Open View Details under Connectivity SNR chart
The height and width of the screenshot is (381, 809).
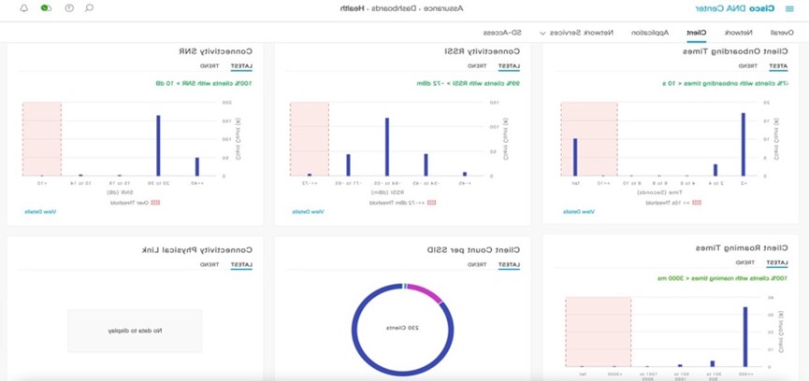click(40, 212)
